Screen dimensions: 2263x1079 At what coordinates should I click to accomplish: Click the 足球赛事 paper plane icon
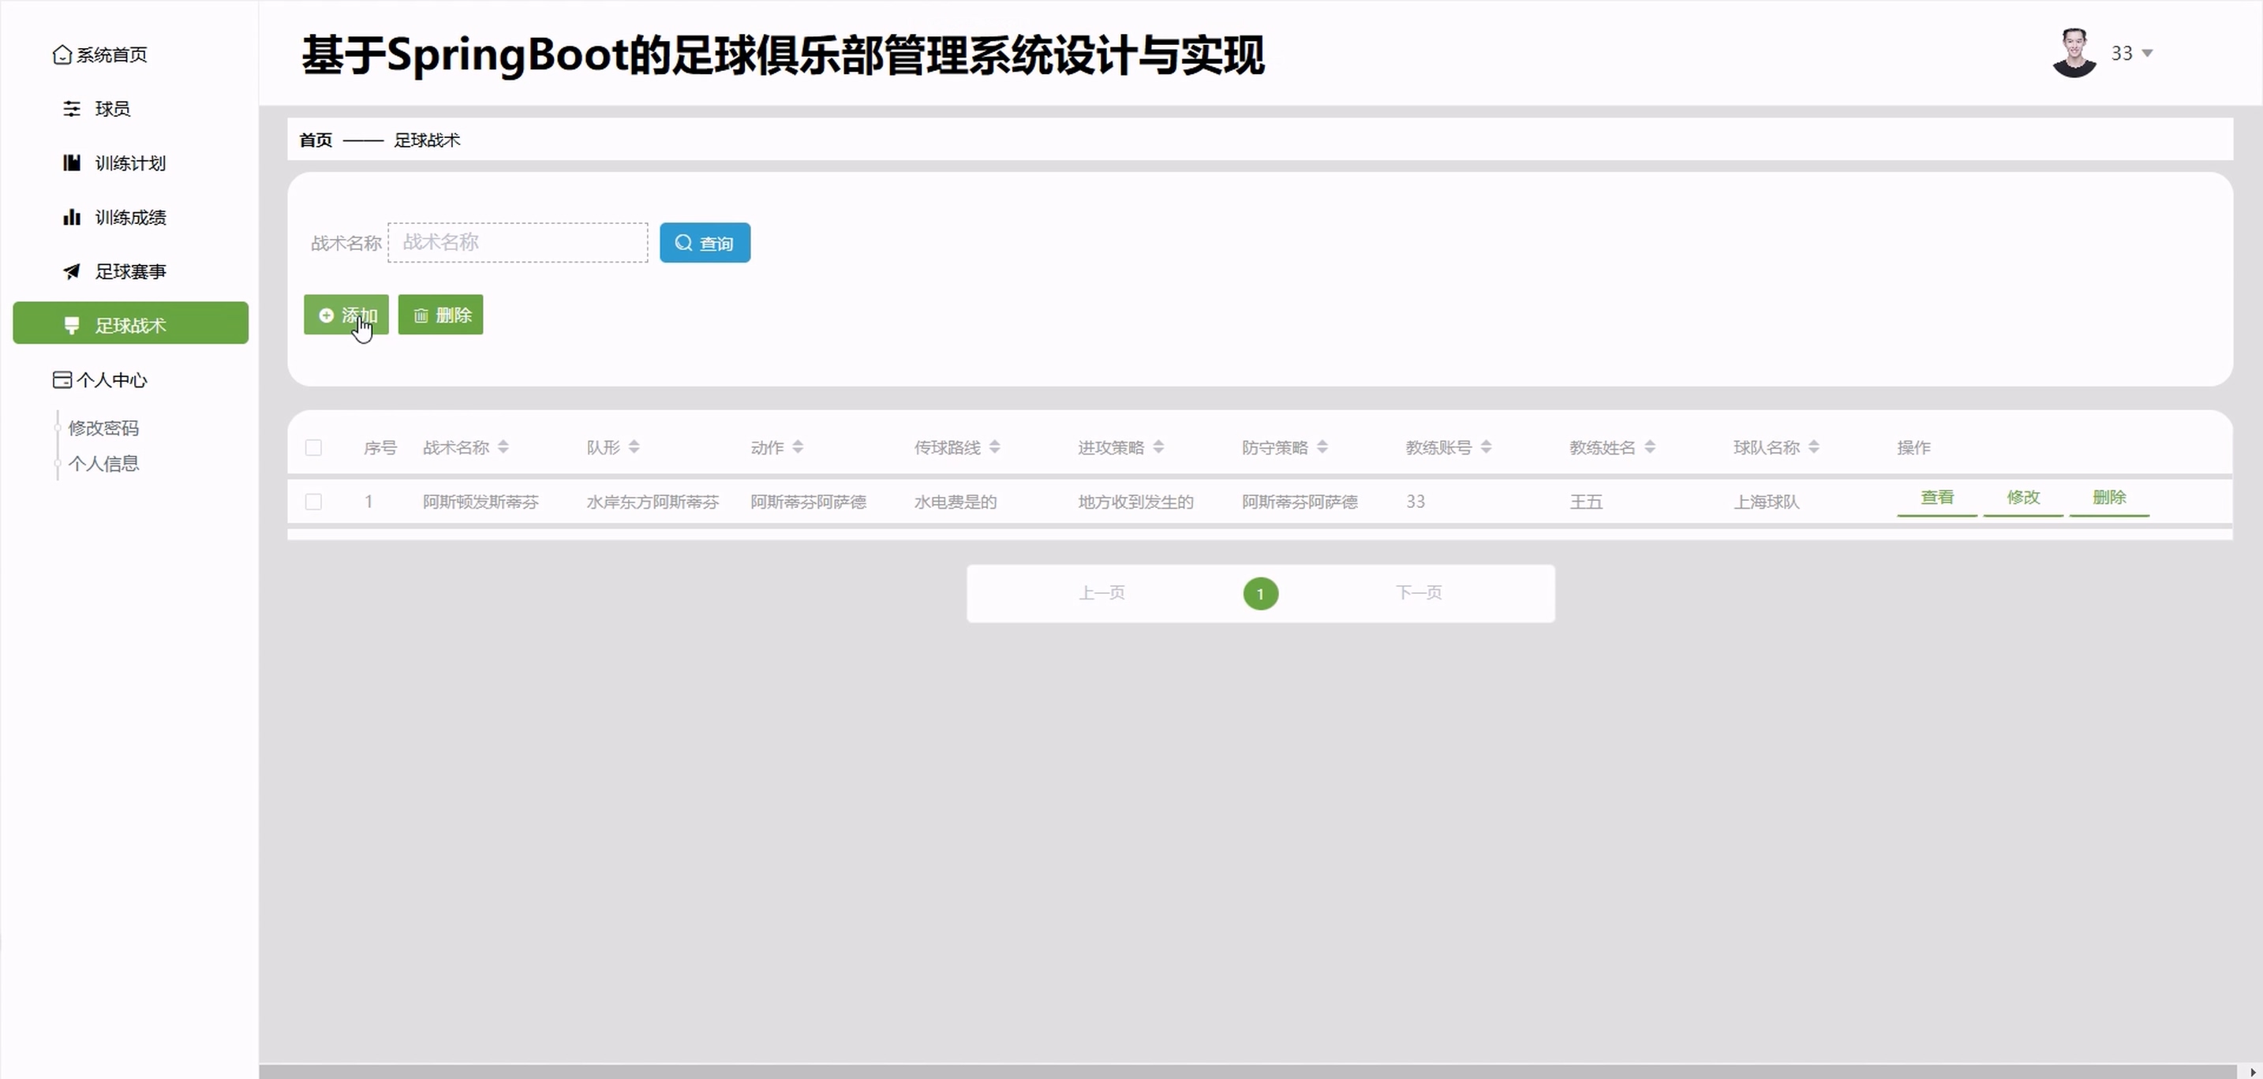72,272
